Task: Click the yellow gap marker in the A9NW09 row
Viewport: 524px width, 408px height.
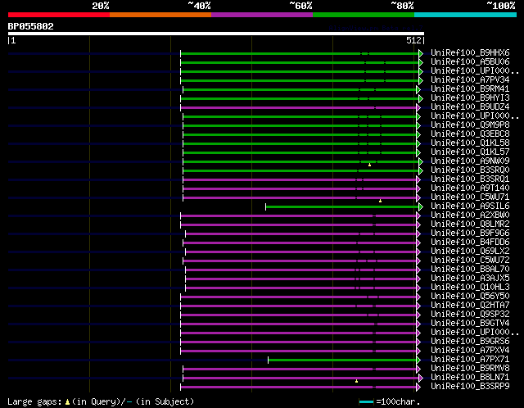Action: tap(369, 165)
